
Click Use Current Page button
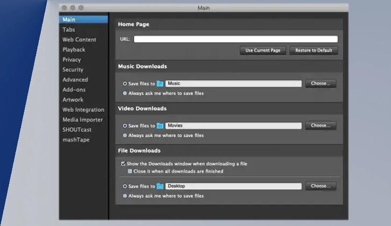(x=263, y=50)
